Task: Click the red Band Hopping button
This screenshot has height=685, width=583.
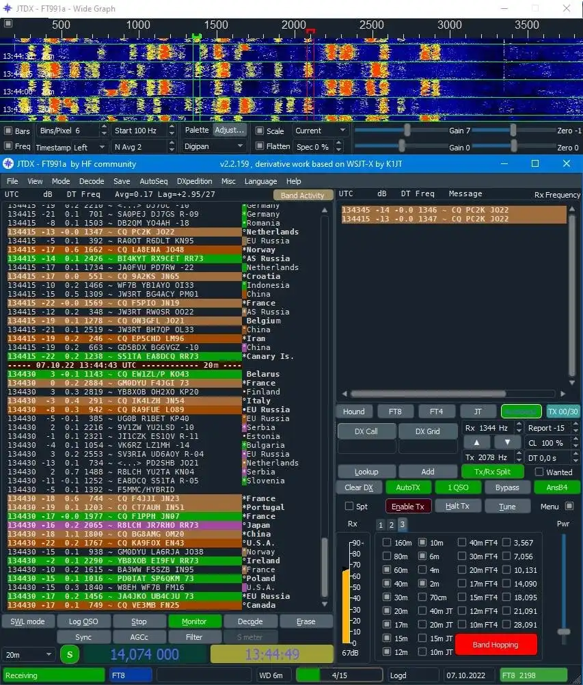Action: (496, 645)
